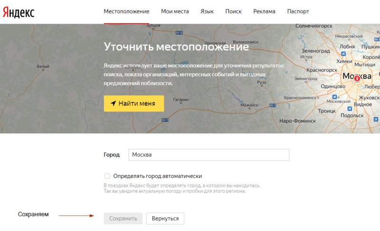Click the Красногорск label on the map
The height and width of the screenshot is (231, 380).
pyautogui.click(x=322, y=70)
